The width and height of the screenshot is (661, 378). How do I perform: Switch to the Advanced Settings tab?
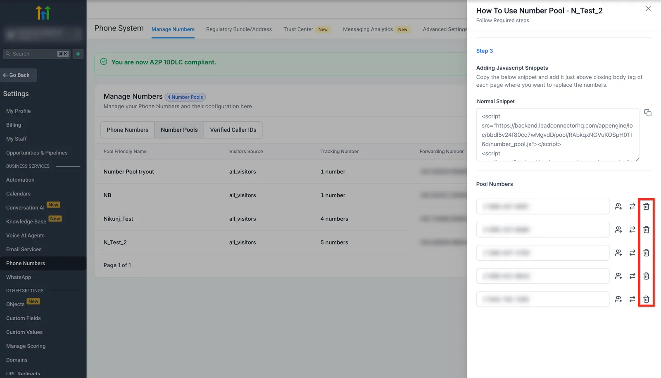click(x=445, y=29)
